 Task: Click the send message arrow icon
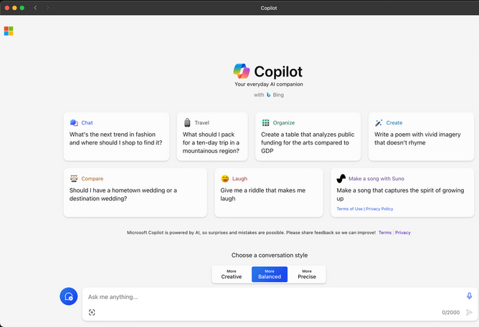tap(469, 312)
